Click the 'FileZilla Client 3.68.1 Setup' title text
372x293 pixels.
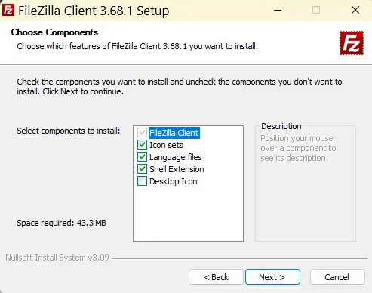tap(94, 11)
